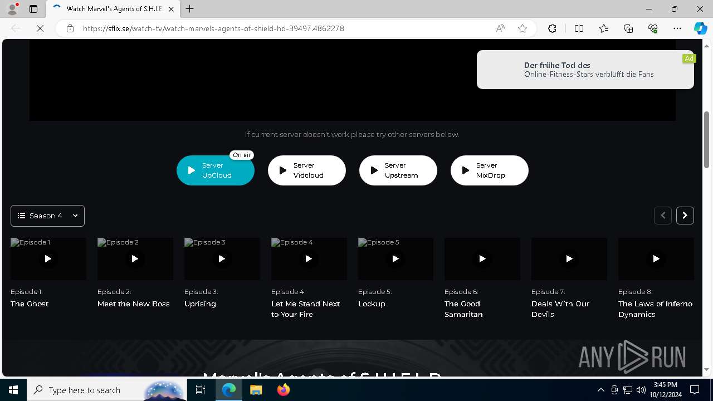Open the browser profile icon
The image size is (713, 401).
click(13, 9)
